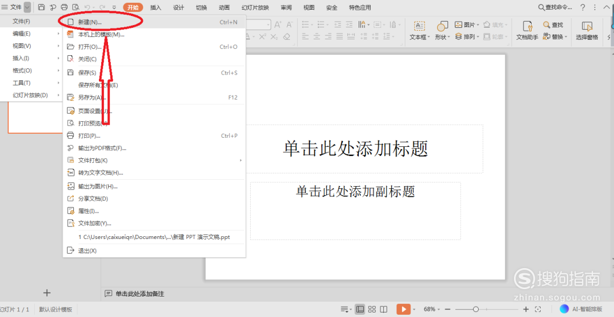Click the Save icon in quick access toolbar
Screen dimensions: 614x317
42,7
